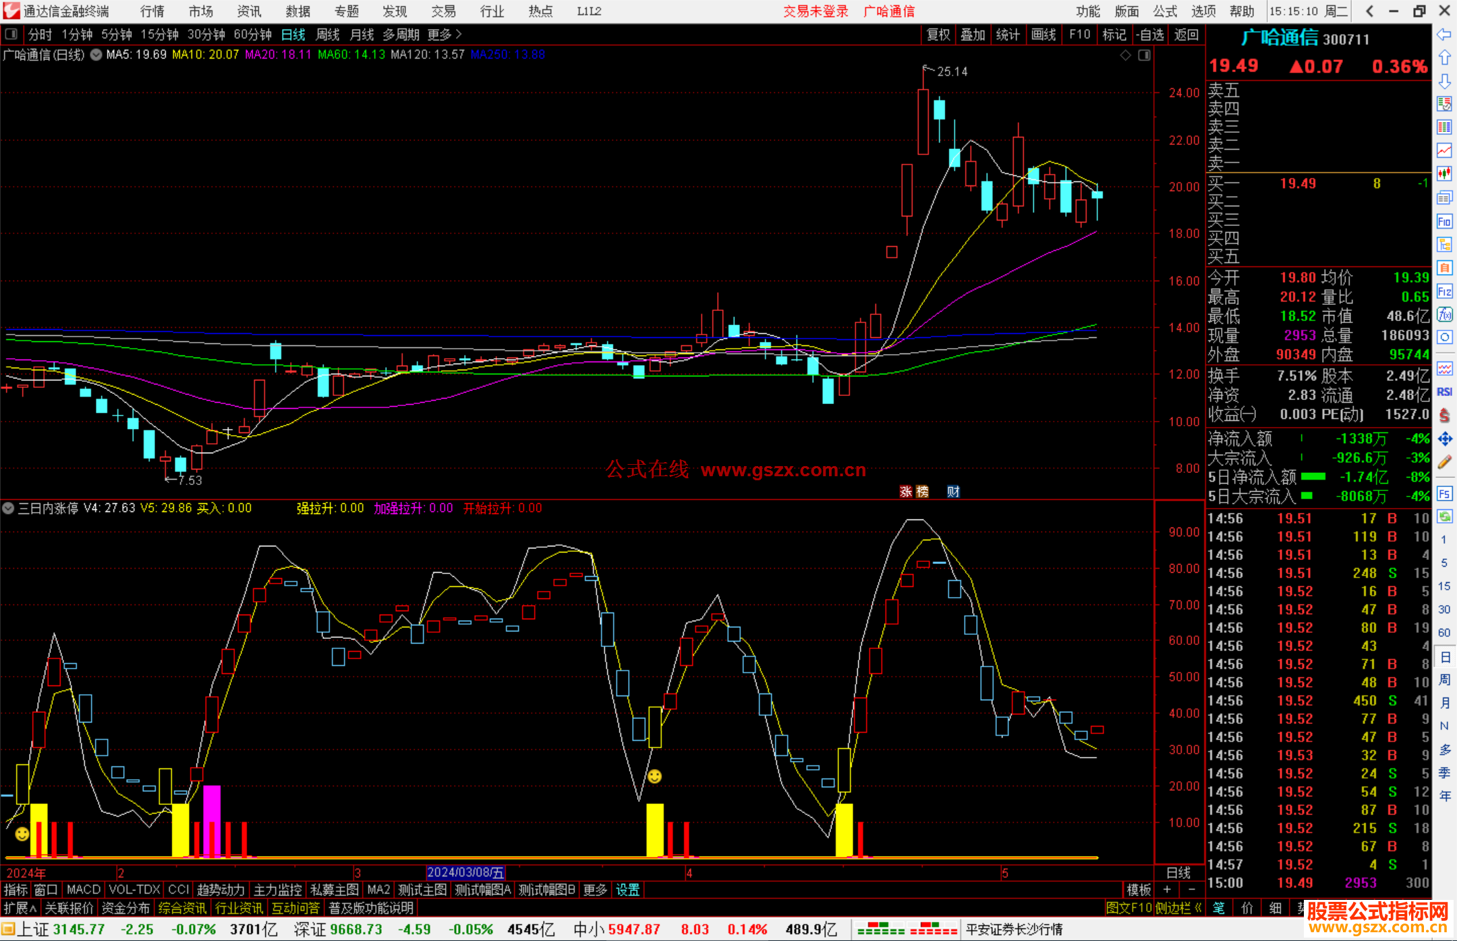Click the 复权 button
1457x941 pixels.
tap(938, 34)
